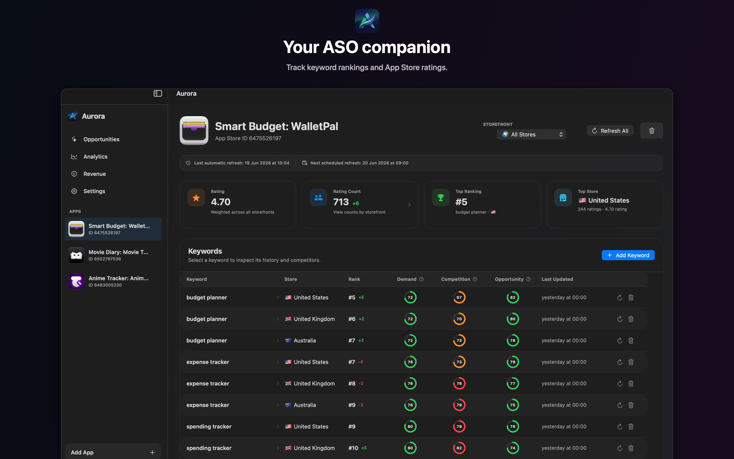Click the Aurora app icon at page top
Screen dimensions: 734x459
[367, 21]
